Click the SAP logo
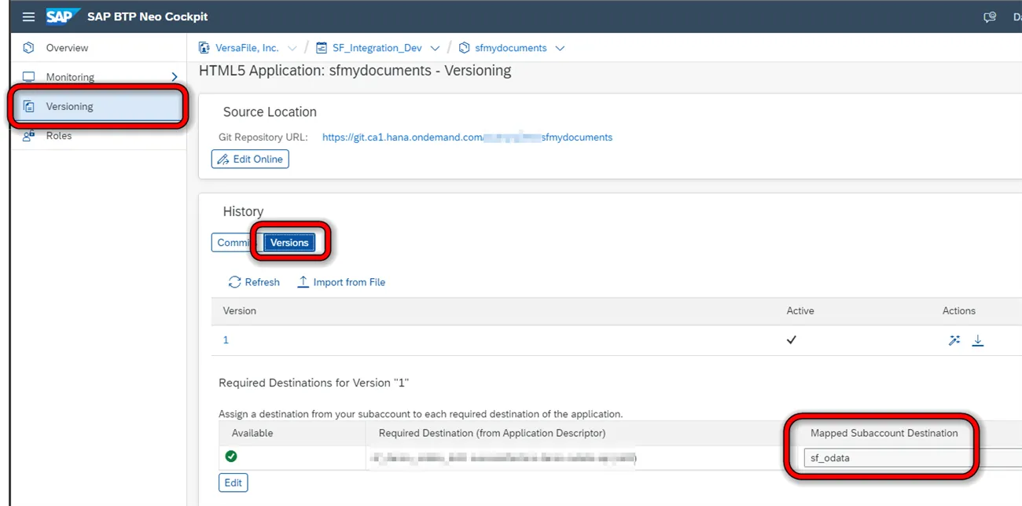 [x=63, y=16]
